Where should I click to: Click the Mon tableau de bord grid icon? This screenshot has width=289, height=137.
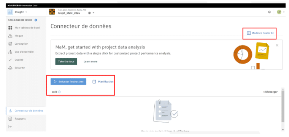tap(10, 28)
